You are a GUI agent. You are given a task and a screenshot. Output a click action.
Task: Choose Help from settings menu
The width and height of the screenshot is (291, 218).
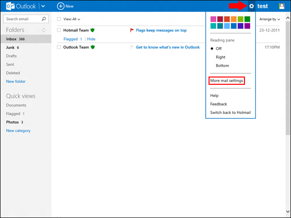coord(214,95)
